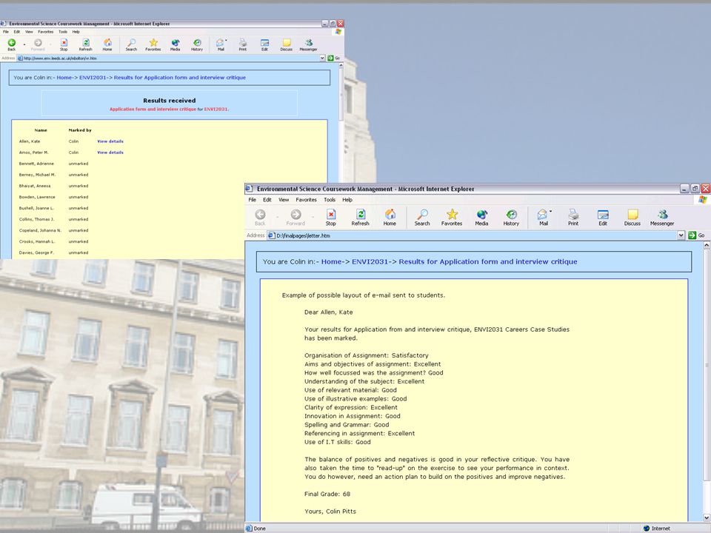Expand address dropdown in front browser window

(x=681, y=235)
